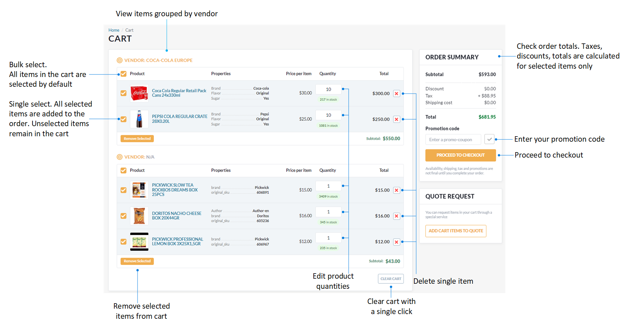Click the '$550.00' vendor subtotal
Image resolution: width=626 pixels, height=326 pixels.
[x=392, y=138]
